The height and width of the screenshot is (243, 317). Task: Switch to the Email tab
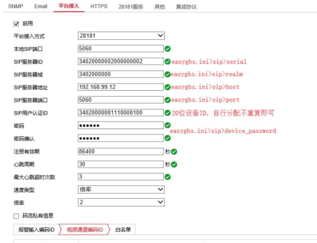pyautogui.click(x=41, y=6)
